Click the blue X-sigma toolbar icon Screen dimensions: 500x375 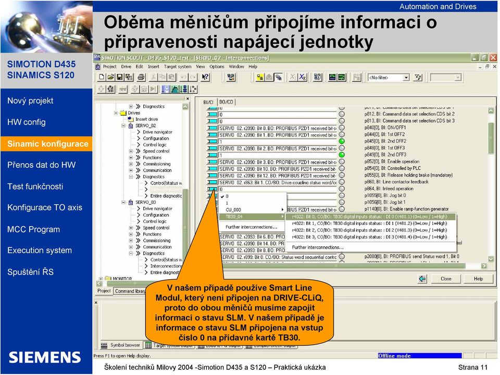(x=302, y=77)
